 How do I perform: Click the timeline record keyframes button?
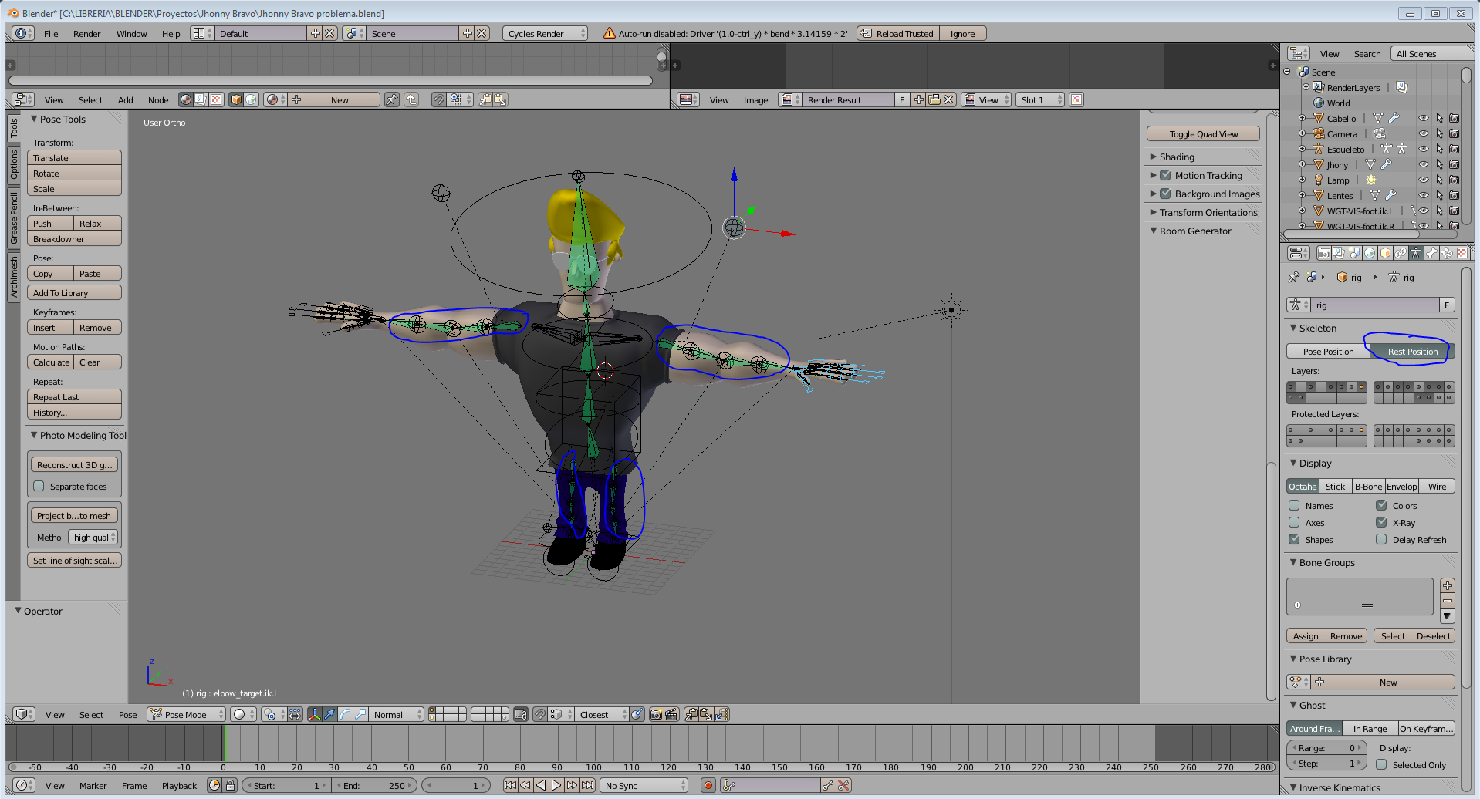[708, 785]
